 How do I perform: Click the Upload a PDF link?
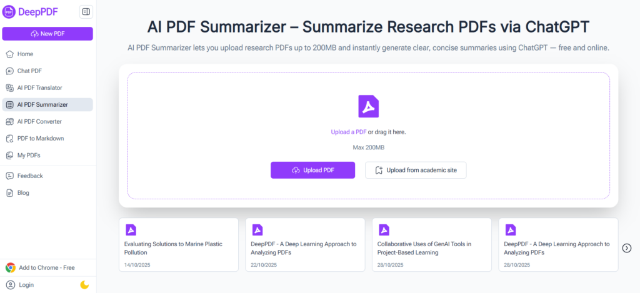(349, 132)
